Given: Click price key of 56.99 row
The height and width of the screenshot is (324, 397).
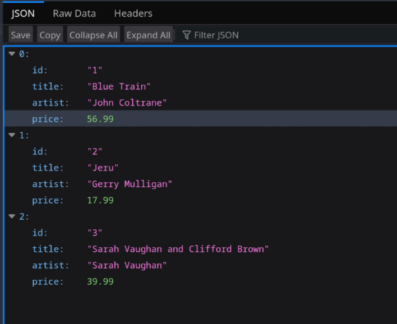Looking at the screenshot, I should [48, 119].
